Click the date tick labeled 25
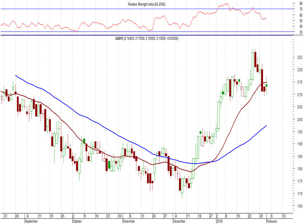 click(x=63, y=216)
